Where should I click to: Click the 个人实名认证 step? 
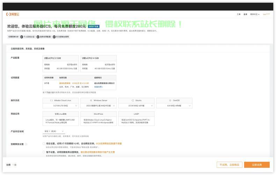tap(28, 37)
